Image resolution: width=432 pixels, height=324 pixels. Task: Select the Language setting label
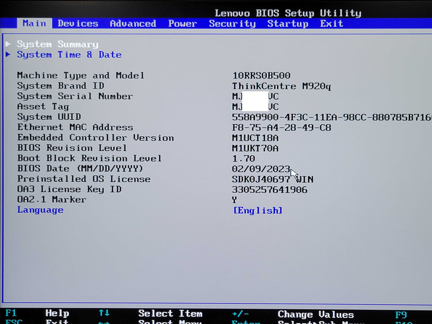(40, 210)
